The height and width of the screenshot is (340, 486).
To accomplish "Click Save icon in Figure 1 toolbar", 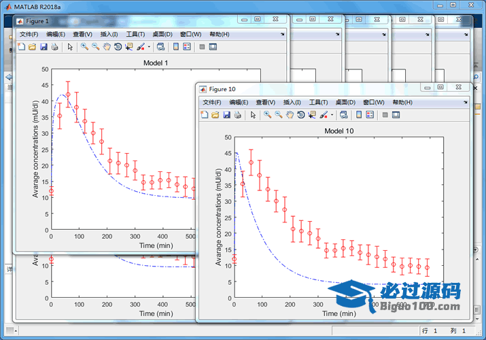I will (x=44, y=47).
